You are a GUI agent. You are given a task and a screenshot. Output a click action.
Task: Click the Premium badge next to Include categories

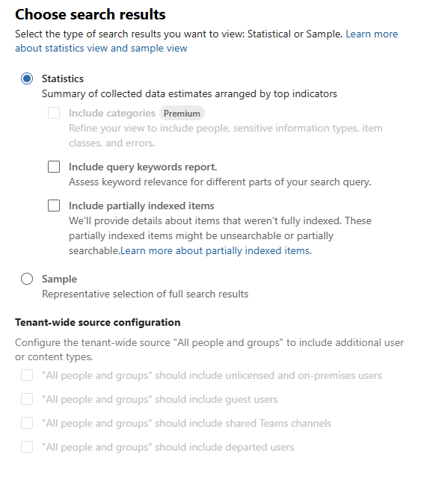(x=182, y=114)
